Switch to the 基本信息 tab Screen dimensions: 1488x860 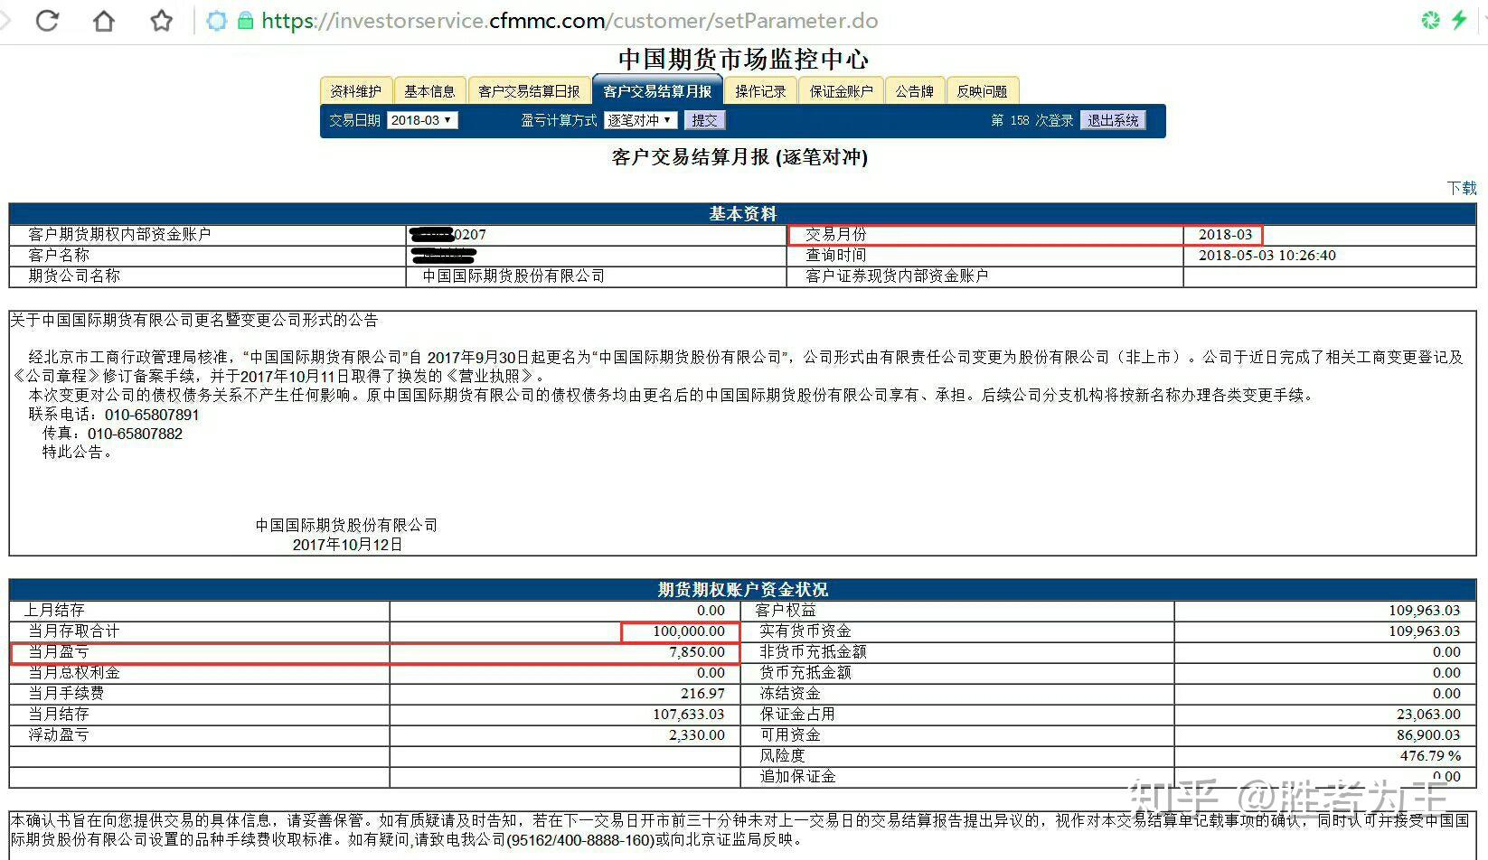[x=430, y=89]
